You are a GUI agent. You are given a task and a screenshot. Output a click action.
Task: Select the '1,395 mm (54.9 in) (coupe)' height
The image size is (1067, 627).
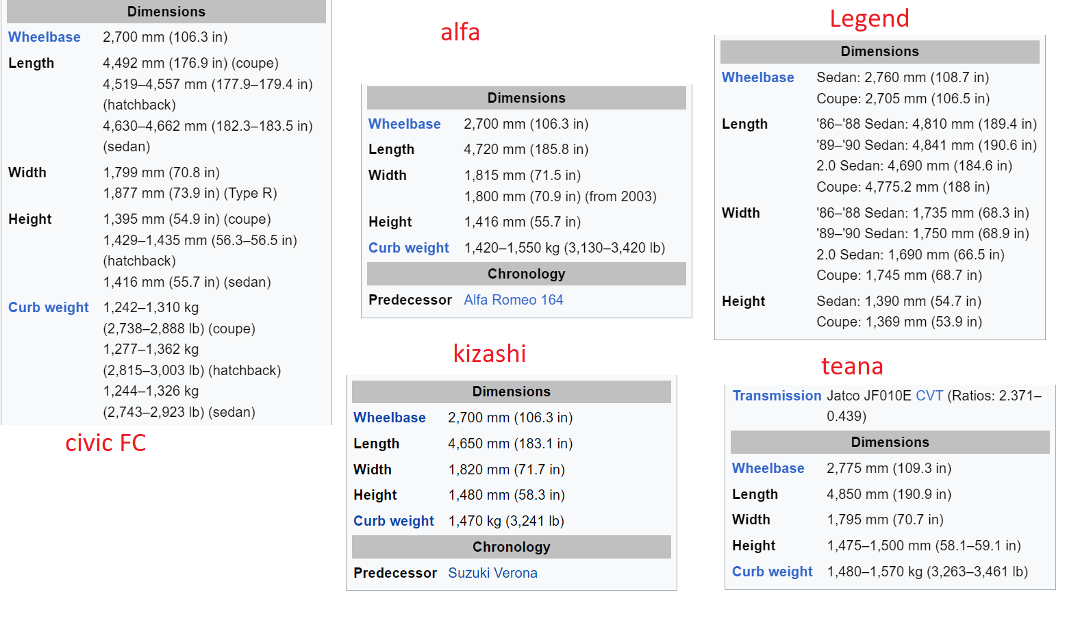pos(187,219)
